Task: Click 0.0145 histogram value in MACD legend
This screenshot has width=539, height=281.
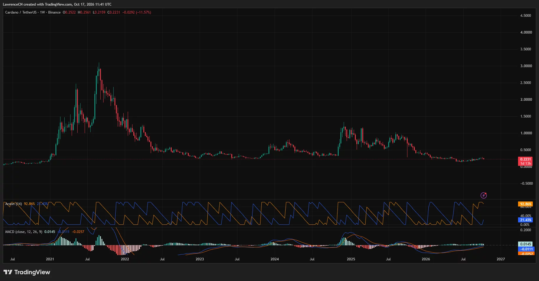Action: (50, 232)
